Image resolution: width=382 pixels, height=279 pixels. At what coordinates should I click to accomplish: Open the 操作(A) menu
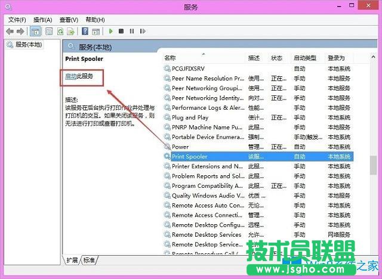pos(43,20)
